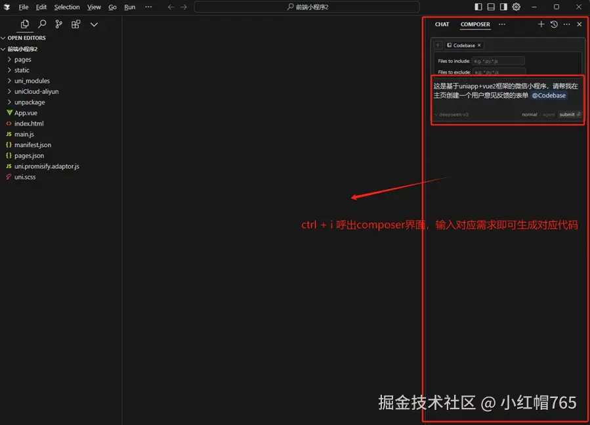Open the Extensions view icon
This screenshot has height=425, width=590.
tap(75, 24)
